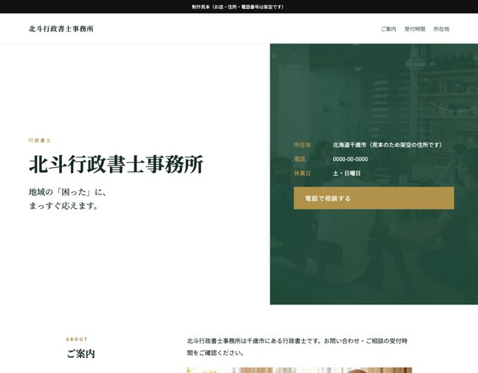Click the about paragraph starting 北斗行政書士事務所は千歳市
Image resolution: width=478 pixels, height=373 pixels.
[297, 347]
